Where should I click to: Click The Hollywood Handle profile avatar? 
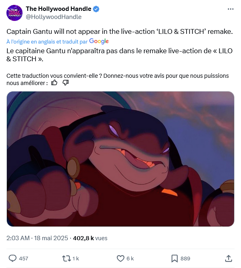click(15, 13)
